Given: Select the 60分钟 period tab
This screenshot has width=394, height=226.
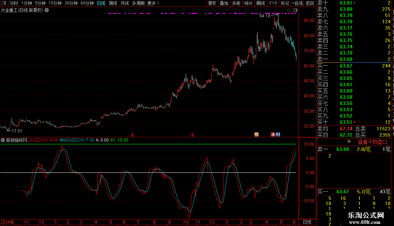Looking at the screenshot, I should [x=87, y=3].
